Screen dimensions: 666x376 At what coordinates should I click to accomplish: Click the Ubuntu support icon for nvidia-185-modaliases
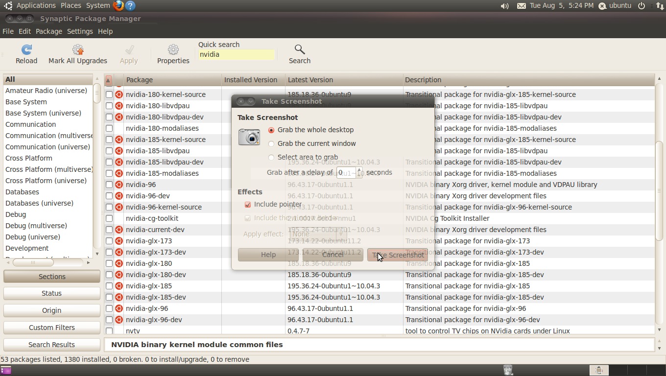pyautogui.click(x=119, y=173)
